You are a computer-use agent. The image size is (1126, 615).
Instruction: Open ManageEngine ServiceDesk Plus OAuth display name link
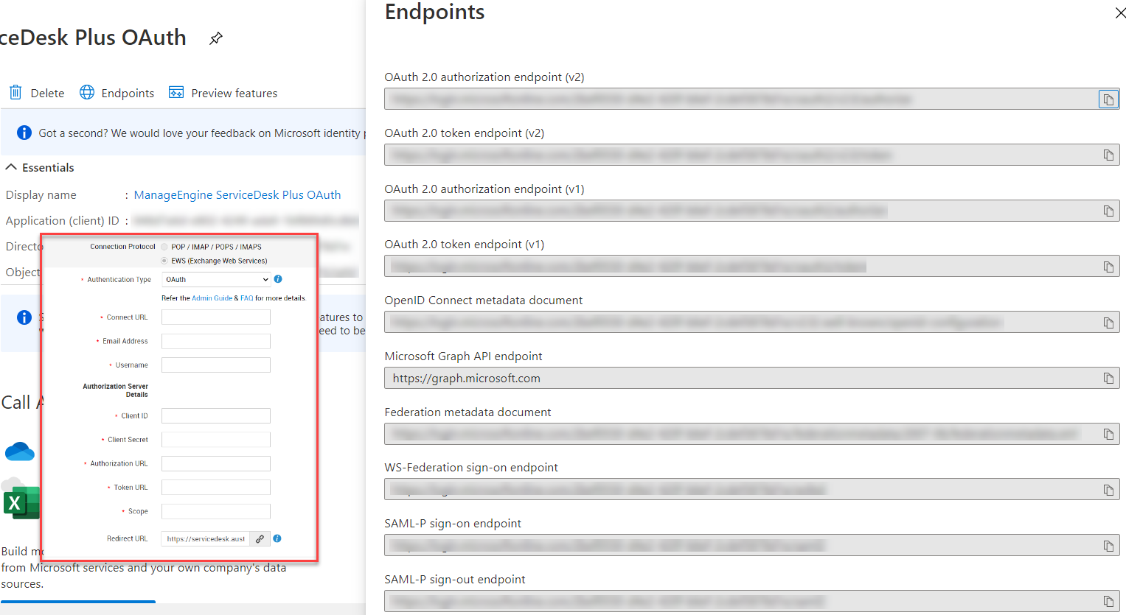click(237, 195)
